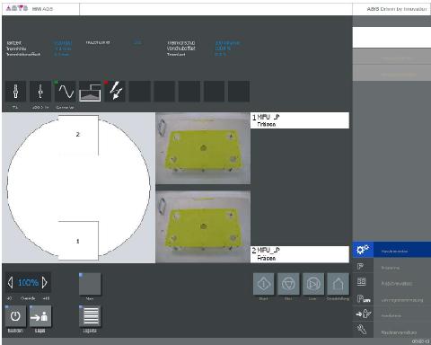Increase the override with the right arrow
The image size is (431, 345).
(x=45, y=282)
